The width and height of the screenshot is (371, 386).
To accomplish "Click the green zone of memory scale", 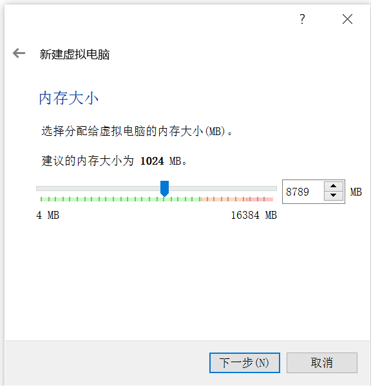I will [x=121, y=199].
